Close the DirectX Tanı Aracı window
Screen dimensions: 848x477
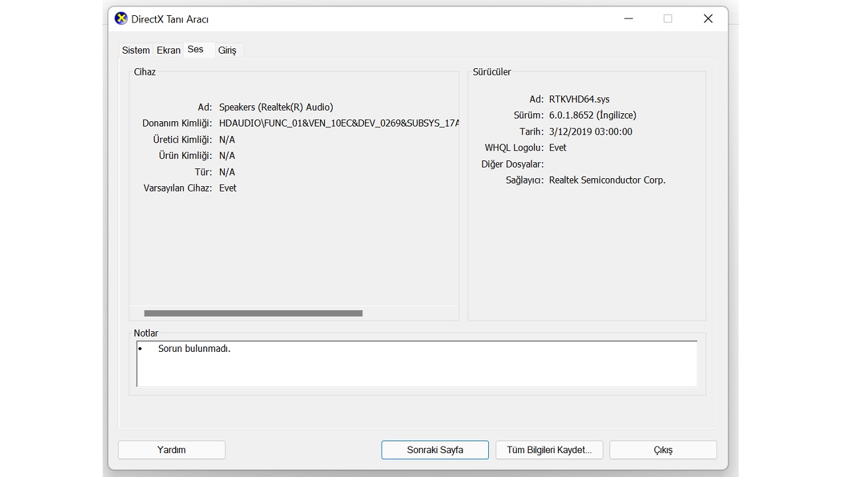tap(708, 19)
